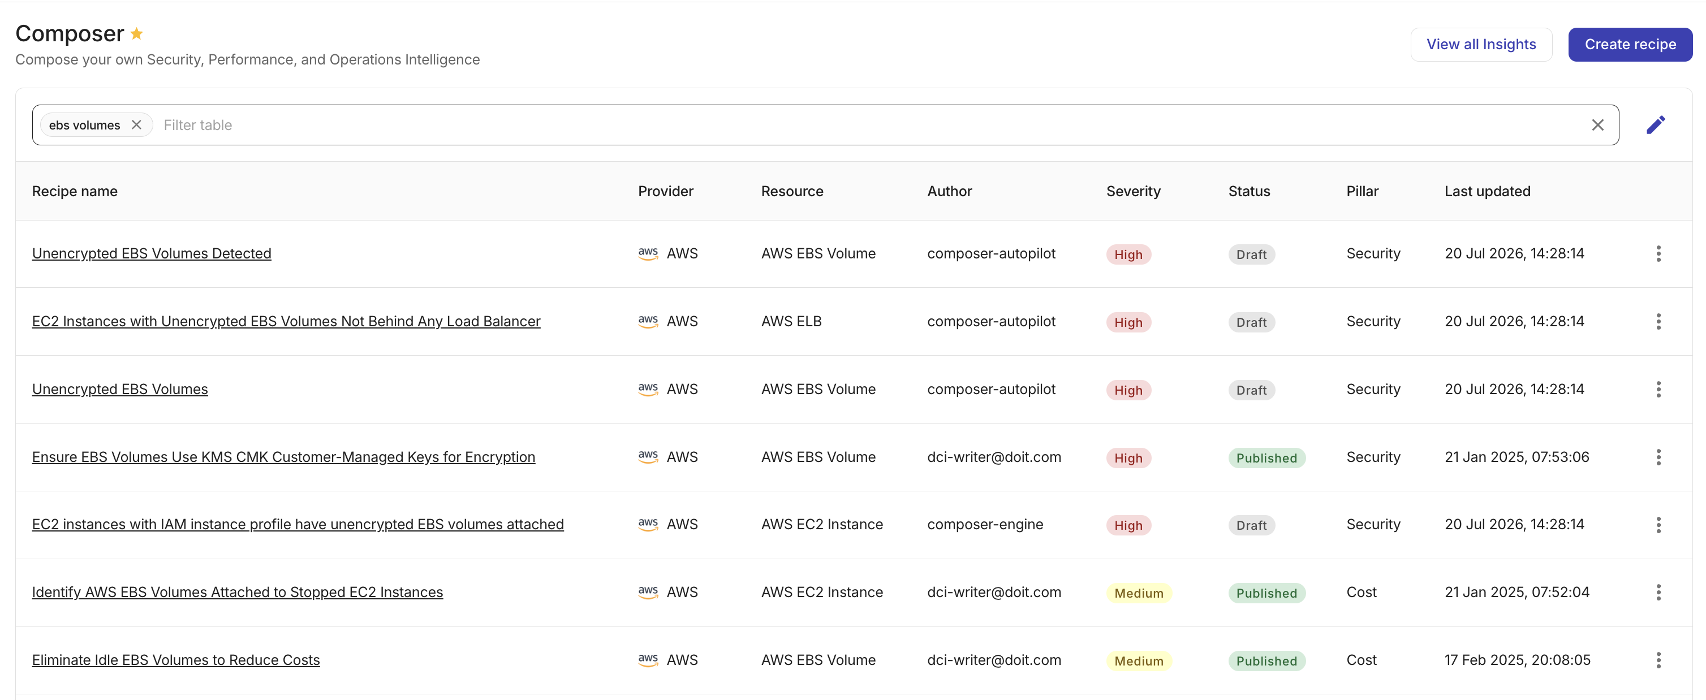The height and width of the screenshot is (700, 1706).
Task: Click the Create recipe button
Action: click(1630, 44)
